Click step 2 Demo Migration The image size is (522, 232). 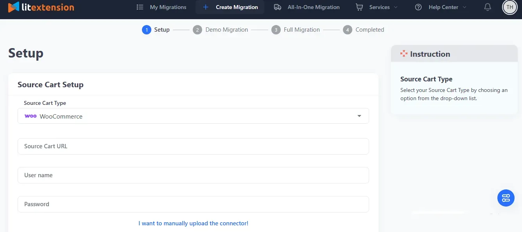pos(221,30)
